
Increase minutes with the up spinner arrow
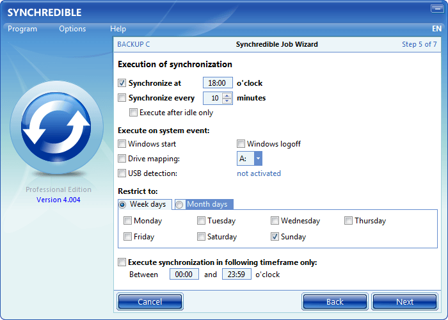point(227,95)
